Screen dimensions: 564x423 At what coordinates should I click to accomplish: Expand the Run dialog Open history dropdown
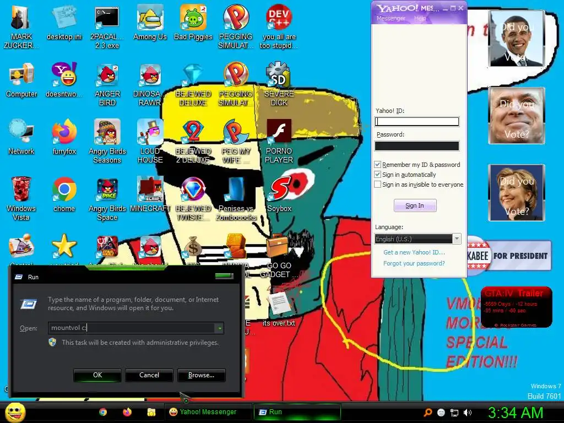[219, 328]
